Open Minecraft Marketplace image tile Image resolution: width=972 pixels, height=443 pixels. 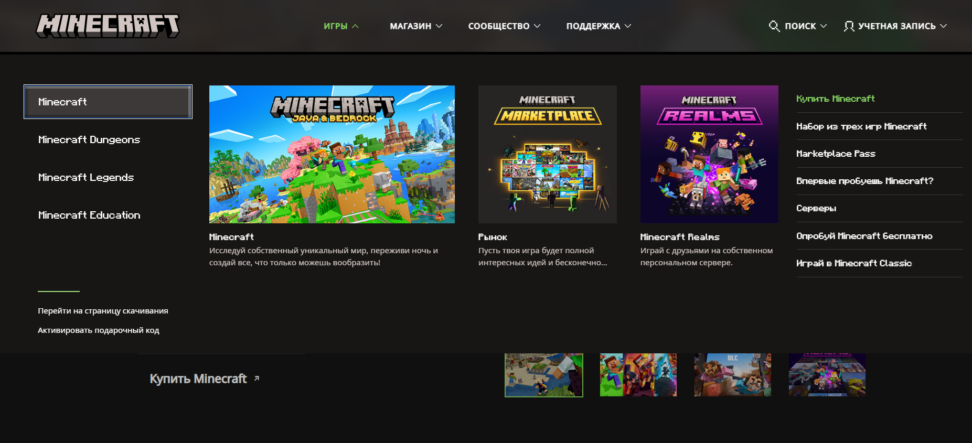pyautogui.click(x=547, y=154)
